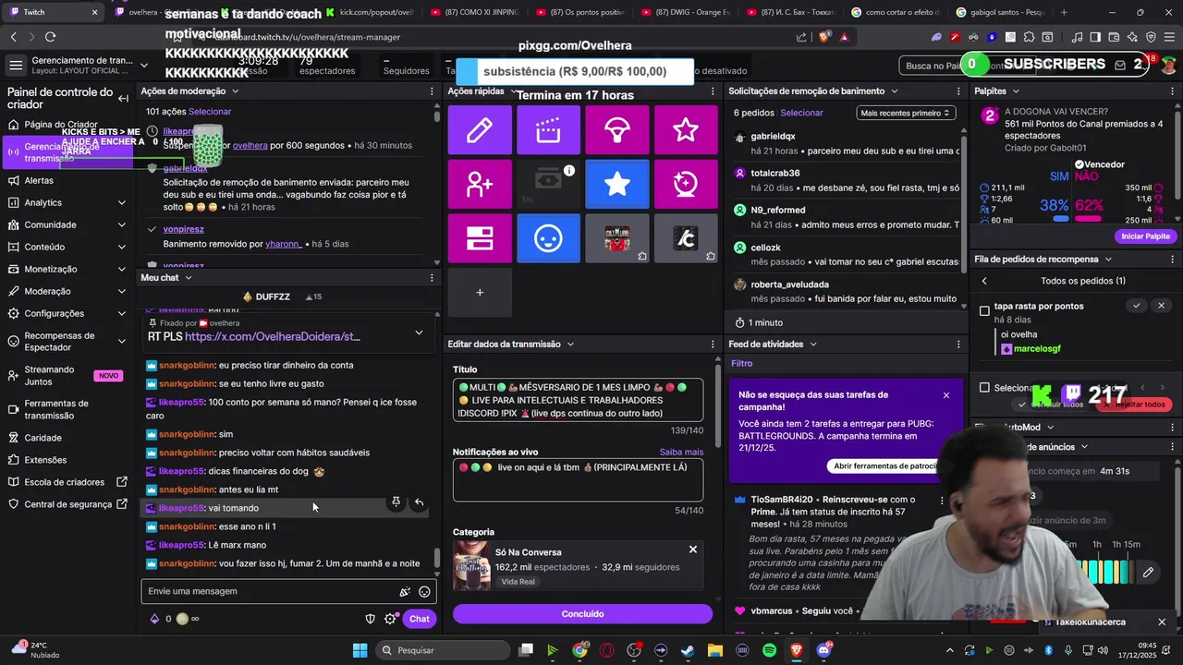1183x665 pixels.
Task: Add a new quick action with plus tile
Action: 480,293
